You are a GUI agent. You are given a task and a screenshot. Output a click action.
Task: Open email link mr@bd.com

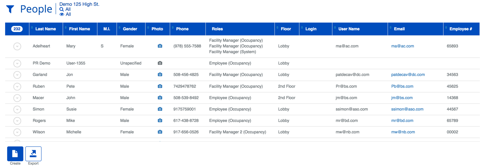click(x=402, y=121)
